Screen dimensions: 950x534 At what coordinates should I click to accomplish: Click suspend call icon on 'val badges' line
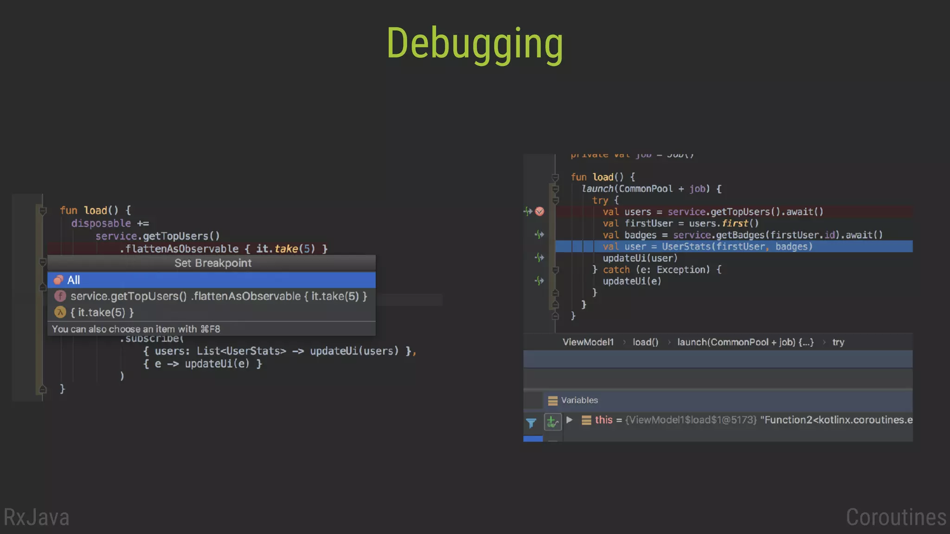tap(539, 235)
